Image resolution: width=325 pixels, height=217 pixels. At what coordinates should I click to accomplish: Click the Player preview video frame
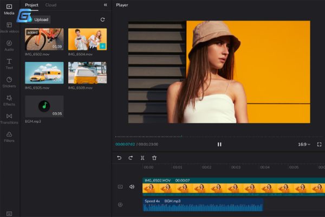(219, 72)
